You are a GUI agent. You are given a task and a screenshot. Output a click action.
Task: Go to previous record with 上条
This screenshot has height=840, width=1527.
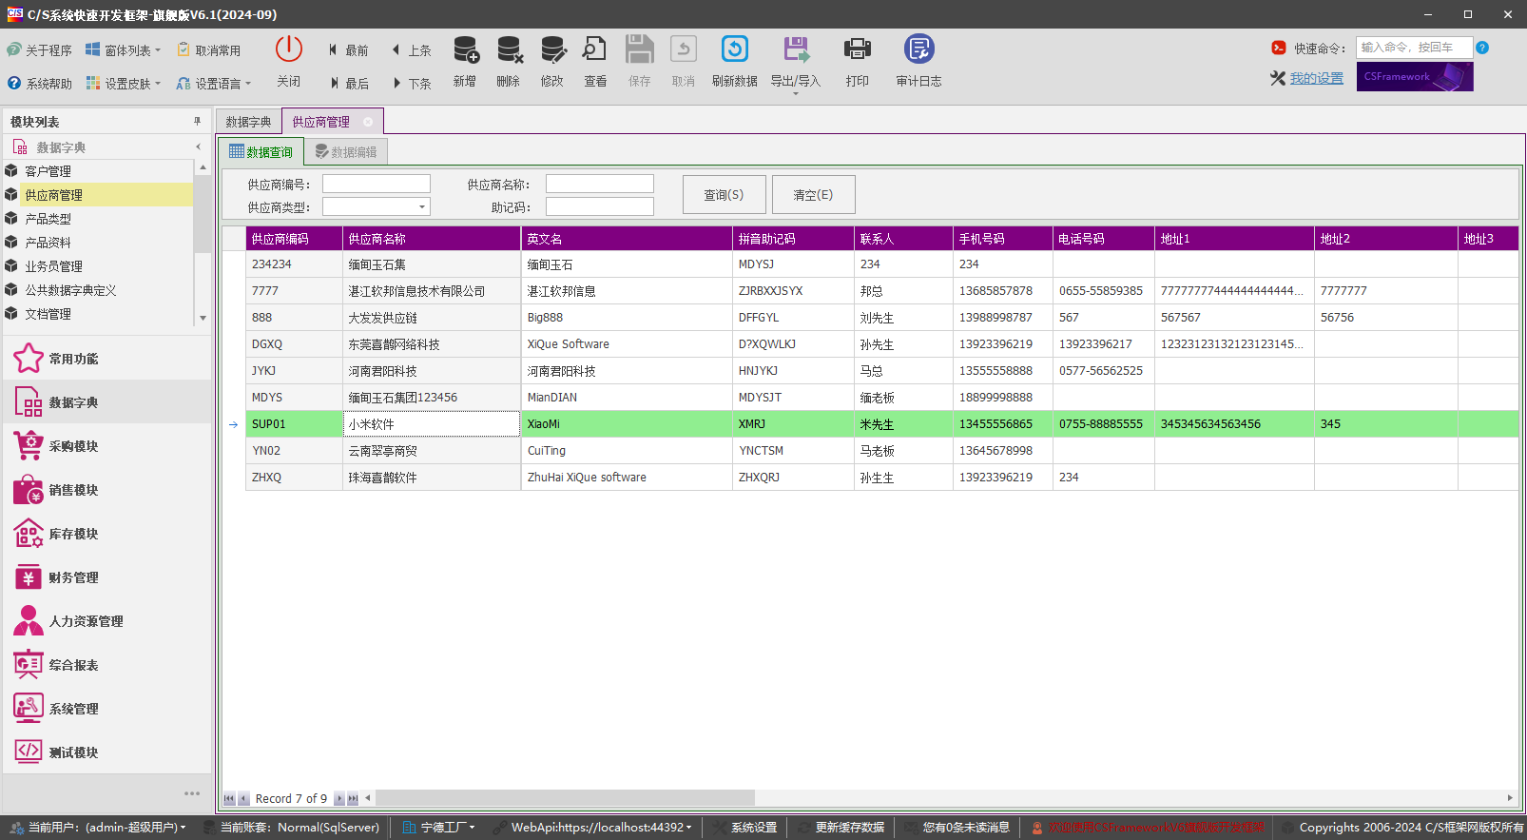(411, 50)
